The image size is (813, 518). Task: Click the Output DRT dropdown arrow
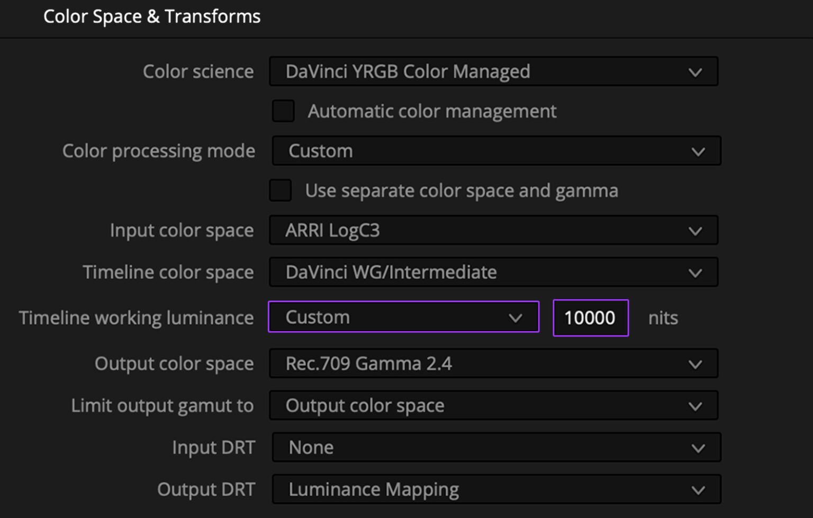tap(698, 489)
